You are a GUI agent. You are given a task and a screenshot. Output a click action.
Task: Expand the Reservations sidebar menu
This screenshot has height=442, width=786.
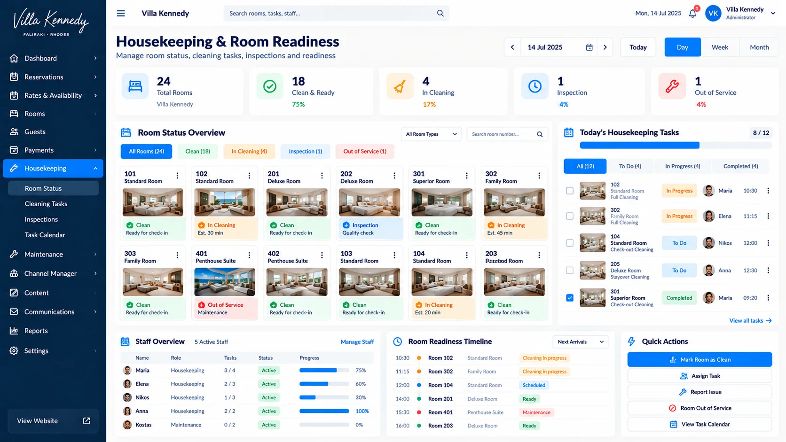coord(95,77)
